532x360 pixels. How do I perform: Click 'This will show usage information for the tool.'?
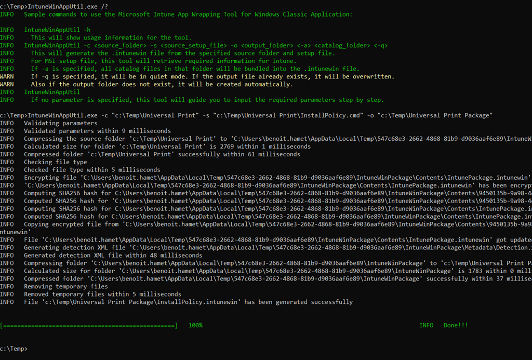point(111,38)
